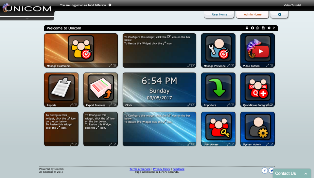
Task: Click edit icon on empty widget beside Manage Customers
Action: pos(193,66)
